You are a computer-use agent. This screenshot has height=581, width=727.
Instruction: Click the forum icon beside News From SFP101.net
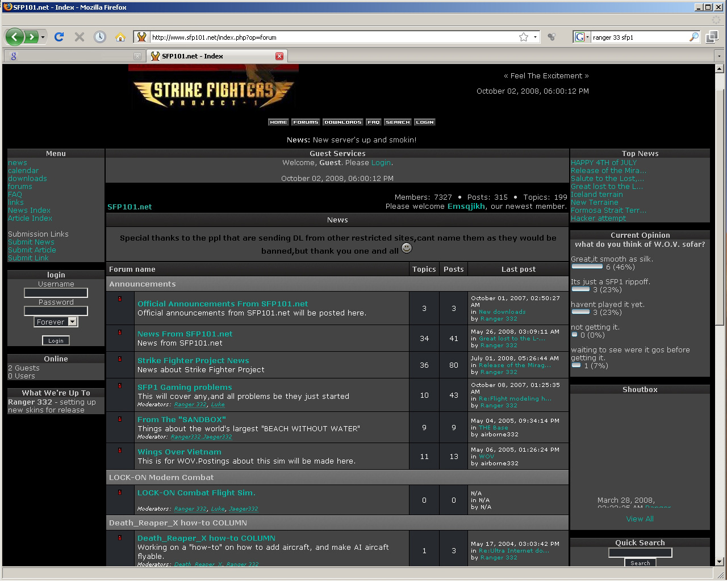coord(120,332)
